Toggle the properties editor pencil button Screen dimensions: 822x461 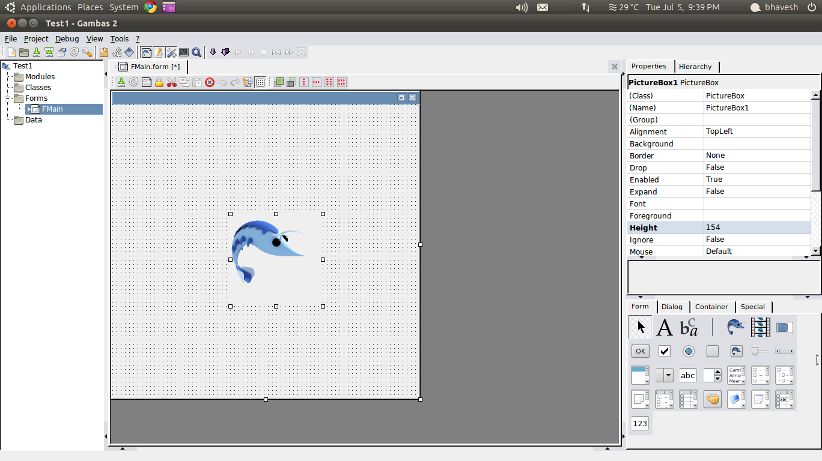[x=159, y=52]
